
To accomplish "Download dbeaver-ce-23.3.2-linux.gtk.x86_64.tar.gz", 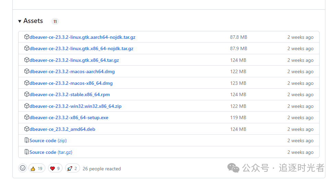I will (x=74, y=60).
